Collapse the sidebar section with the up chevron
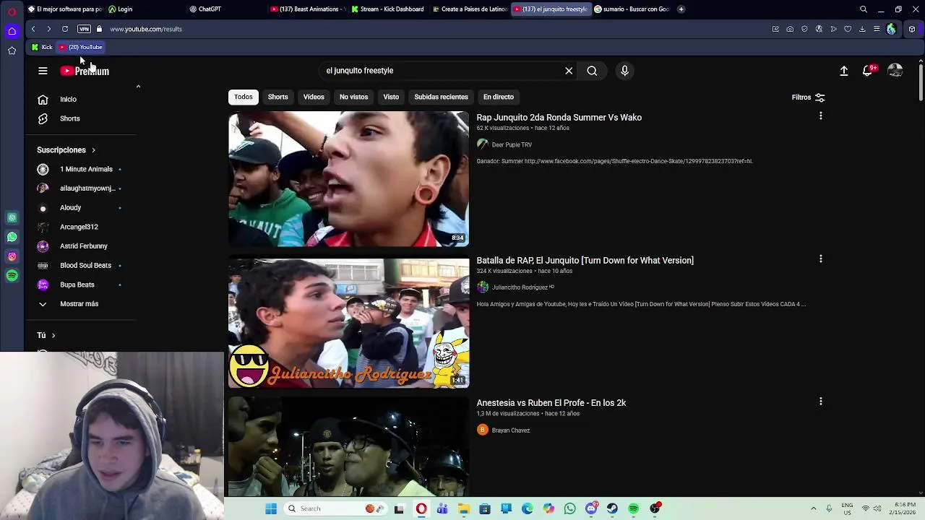 (138, 87)
